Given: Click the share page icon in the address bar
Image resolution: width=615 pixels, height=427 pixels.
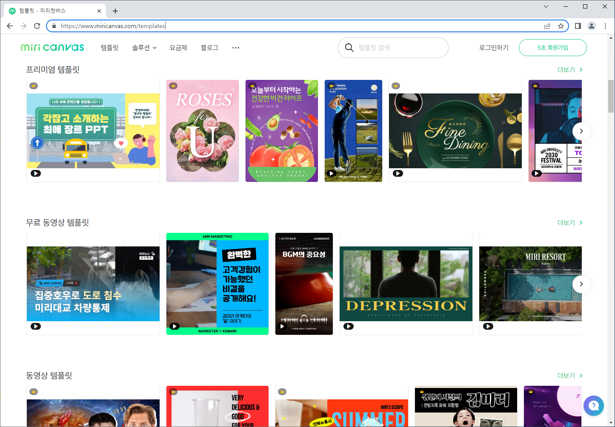Looking at the screenshot, I should tap(547, 26).
